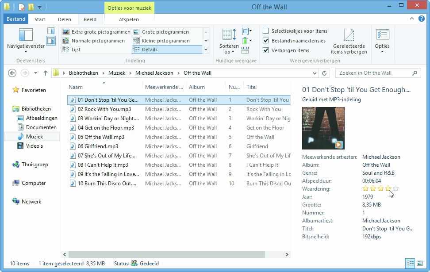This screenshot has height=272, width=430.
Task: Collapse the ribbon with the chevron
Action: pos(411,19)
